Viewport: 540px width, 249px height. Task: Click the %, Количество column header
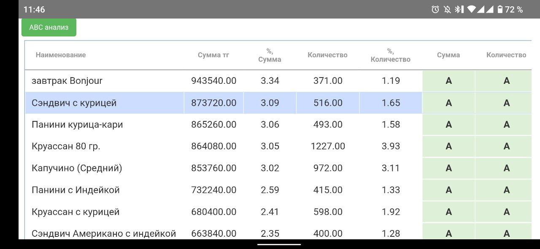(390, 55)
